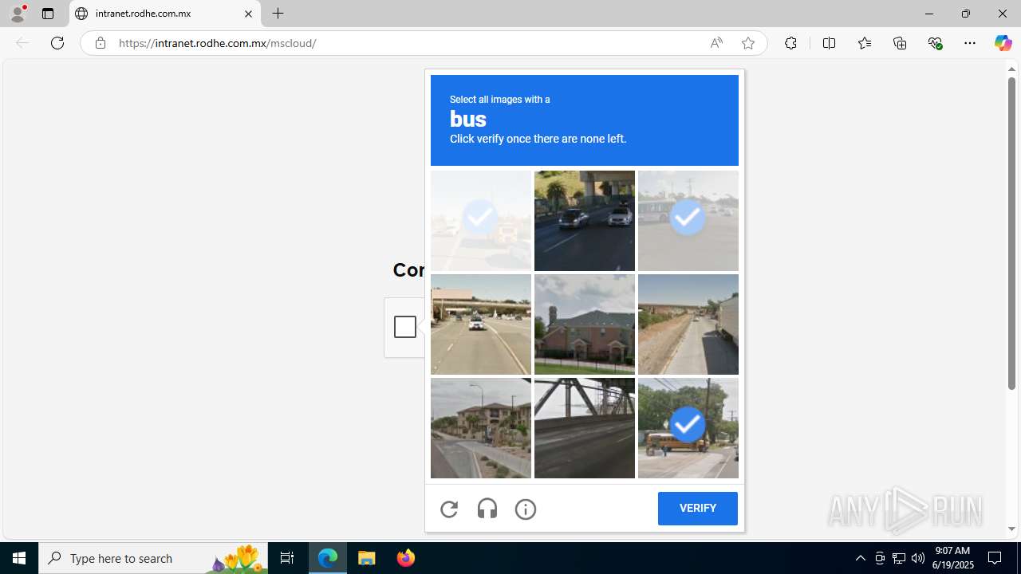Open browser Extensions puzzle icon
Viewport: 1021px width, 574px height.
click(x=790, y=43)
